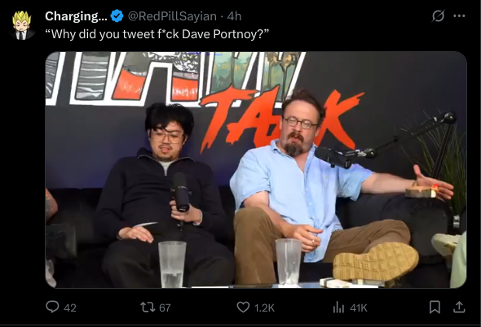Click the 1.2K likes count

pos(264,307)
